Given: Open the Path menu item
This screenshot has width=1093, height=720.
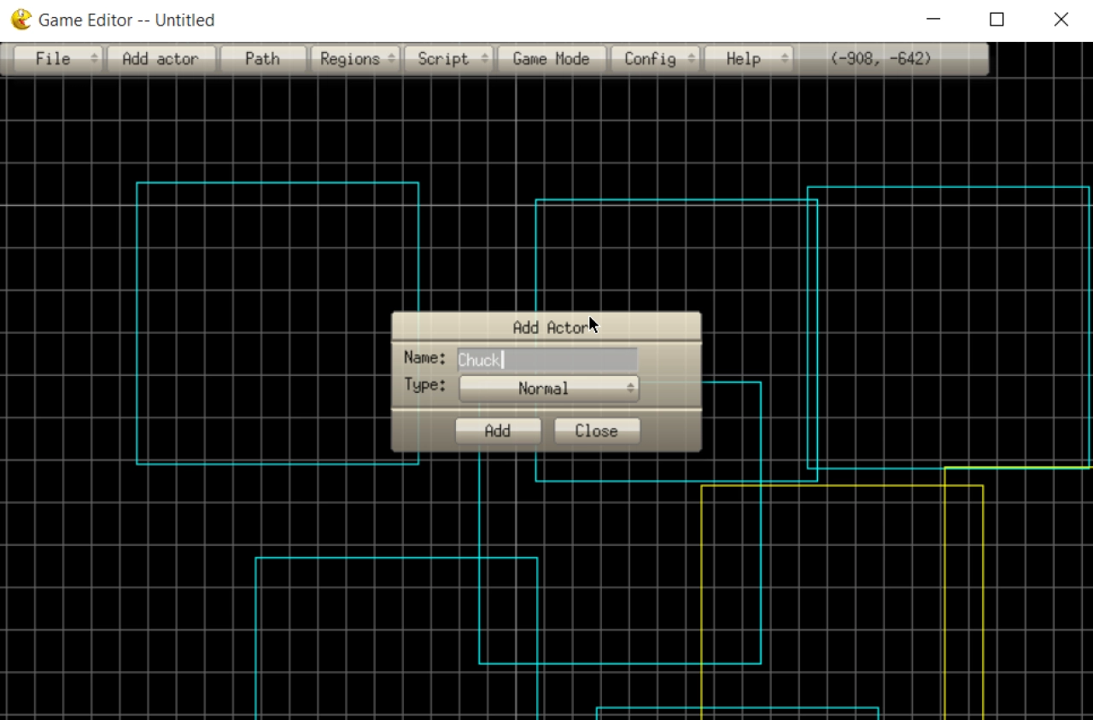Looking at the screenshot, I should [262, 59].
